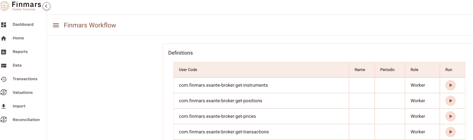This screenshot has height=140, width=473.
Task: Click the Home house icon
Action: (x=4, y=38)
